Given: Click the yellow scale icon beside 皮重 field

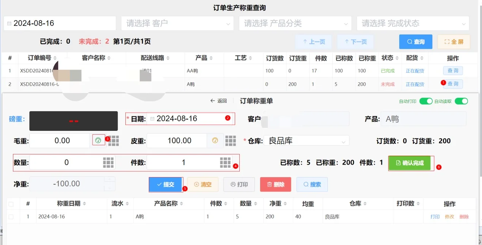Looking at the screenshot, I should pyautogui.click(x=215, y=140).
